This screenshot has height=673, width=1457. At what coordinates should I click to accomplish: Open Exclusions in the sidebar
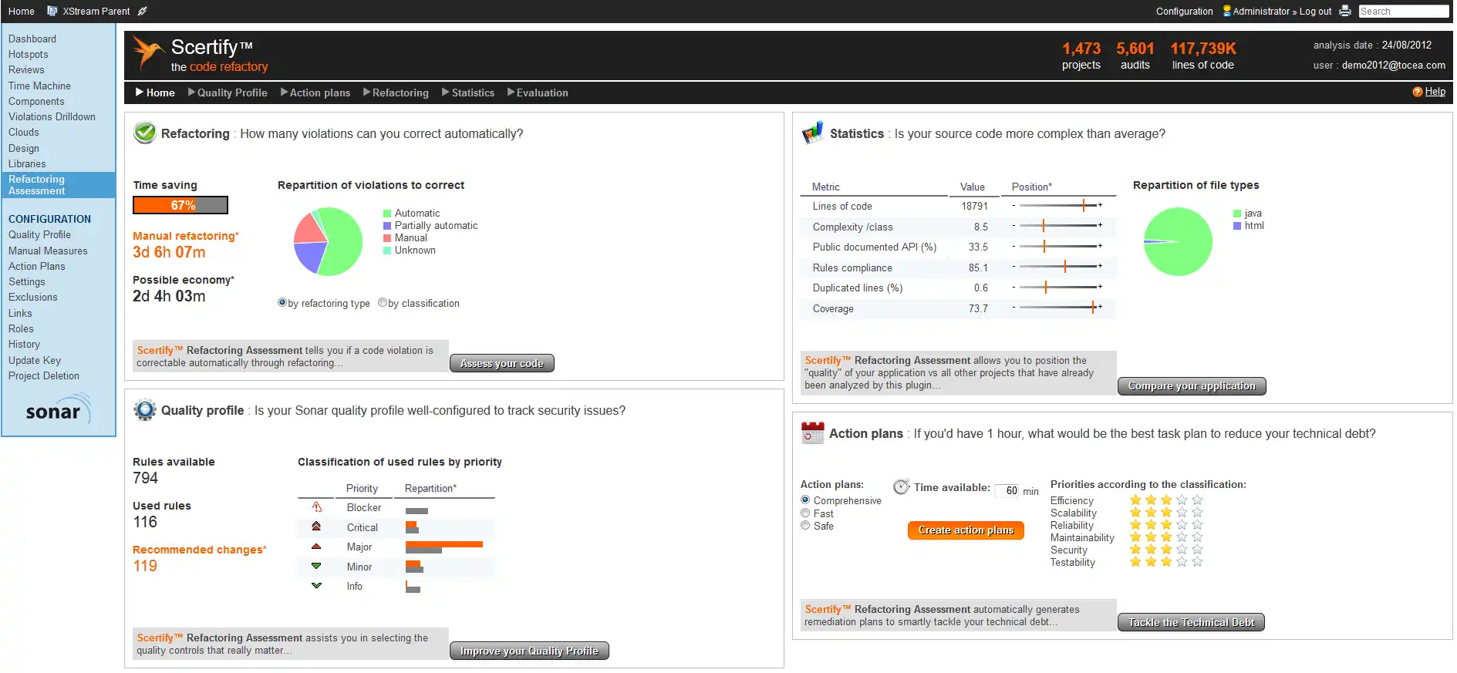(32, 297)
